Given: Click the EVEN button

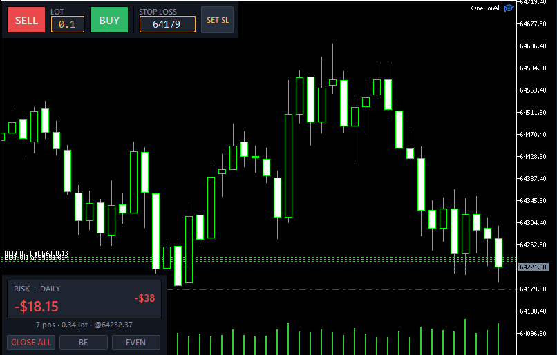Looking at the screenshot, I should tap(136, 342).
